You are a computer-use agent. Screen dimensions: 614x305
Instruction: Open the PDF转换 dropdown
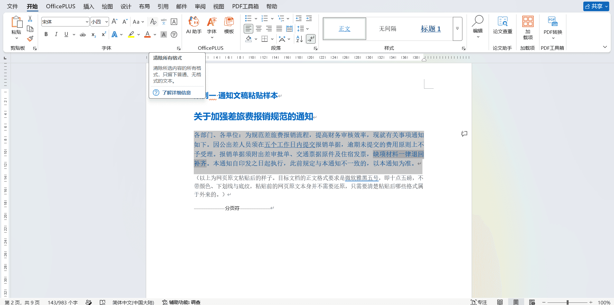[x=553, y=28]
